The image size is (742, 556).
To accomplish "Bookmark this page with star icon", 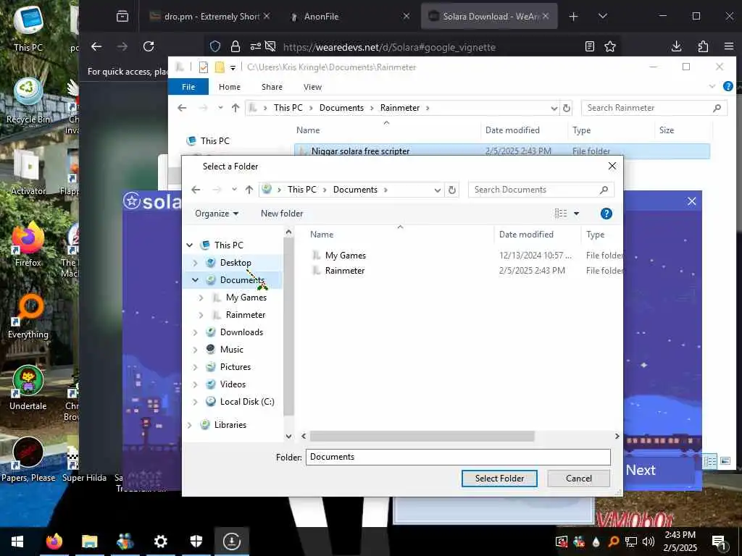I will point(610,46).
